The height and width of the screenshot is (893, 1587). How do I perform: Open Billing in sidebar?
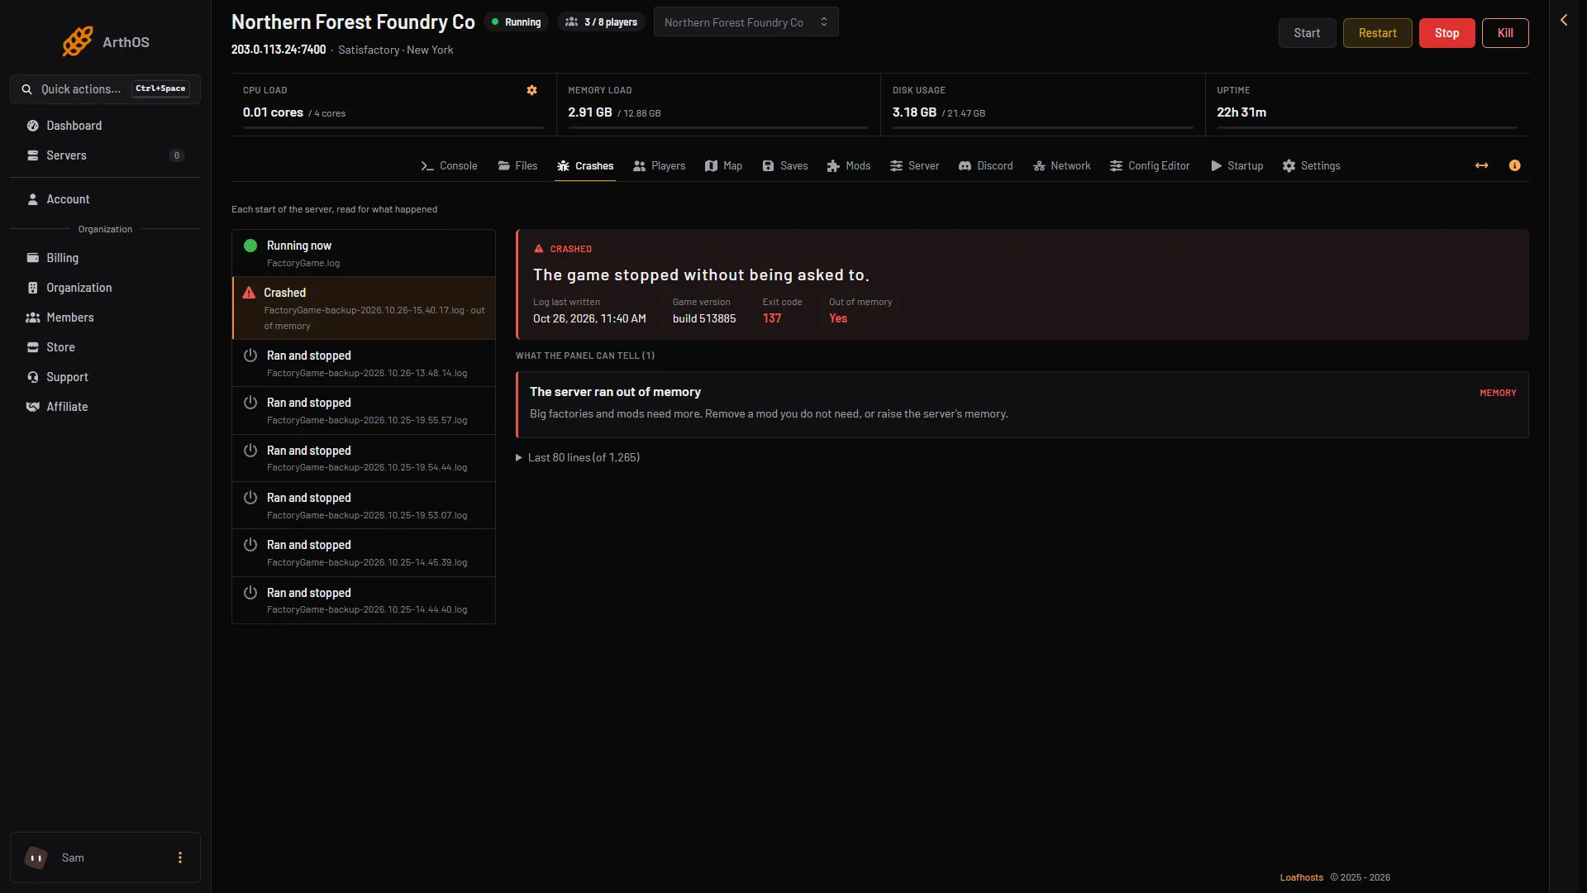click(x=105, y=258)
